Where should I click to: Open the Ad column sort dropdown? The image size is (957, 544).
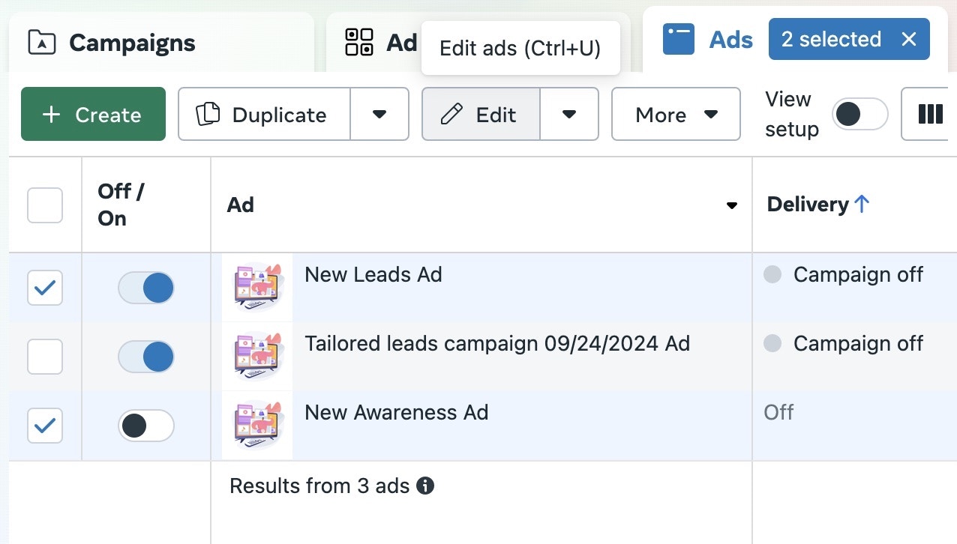tap(730, 205)
